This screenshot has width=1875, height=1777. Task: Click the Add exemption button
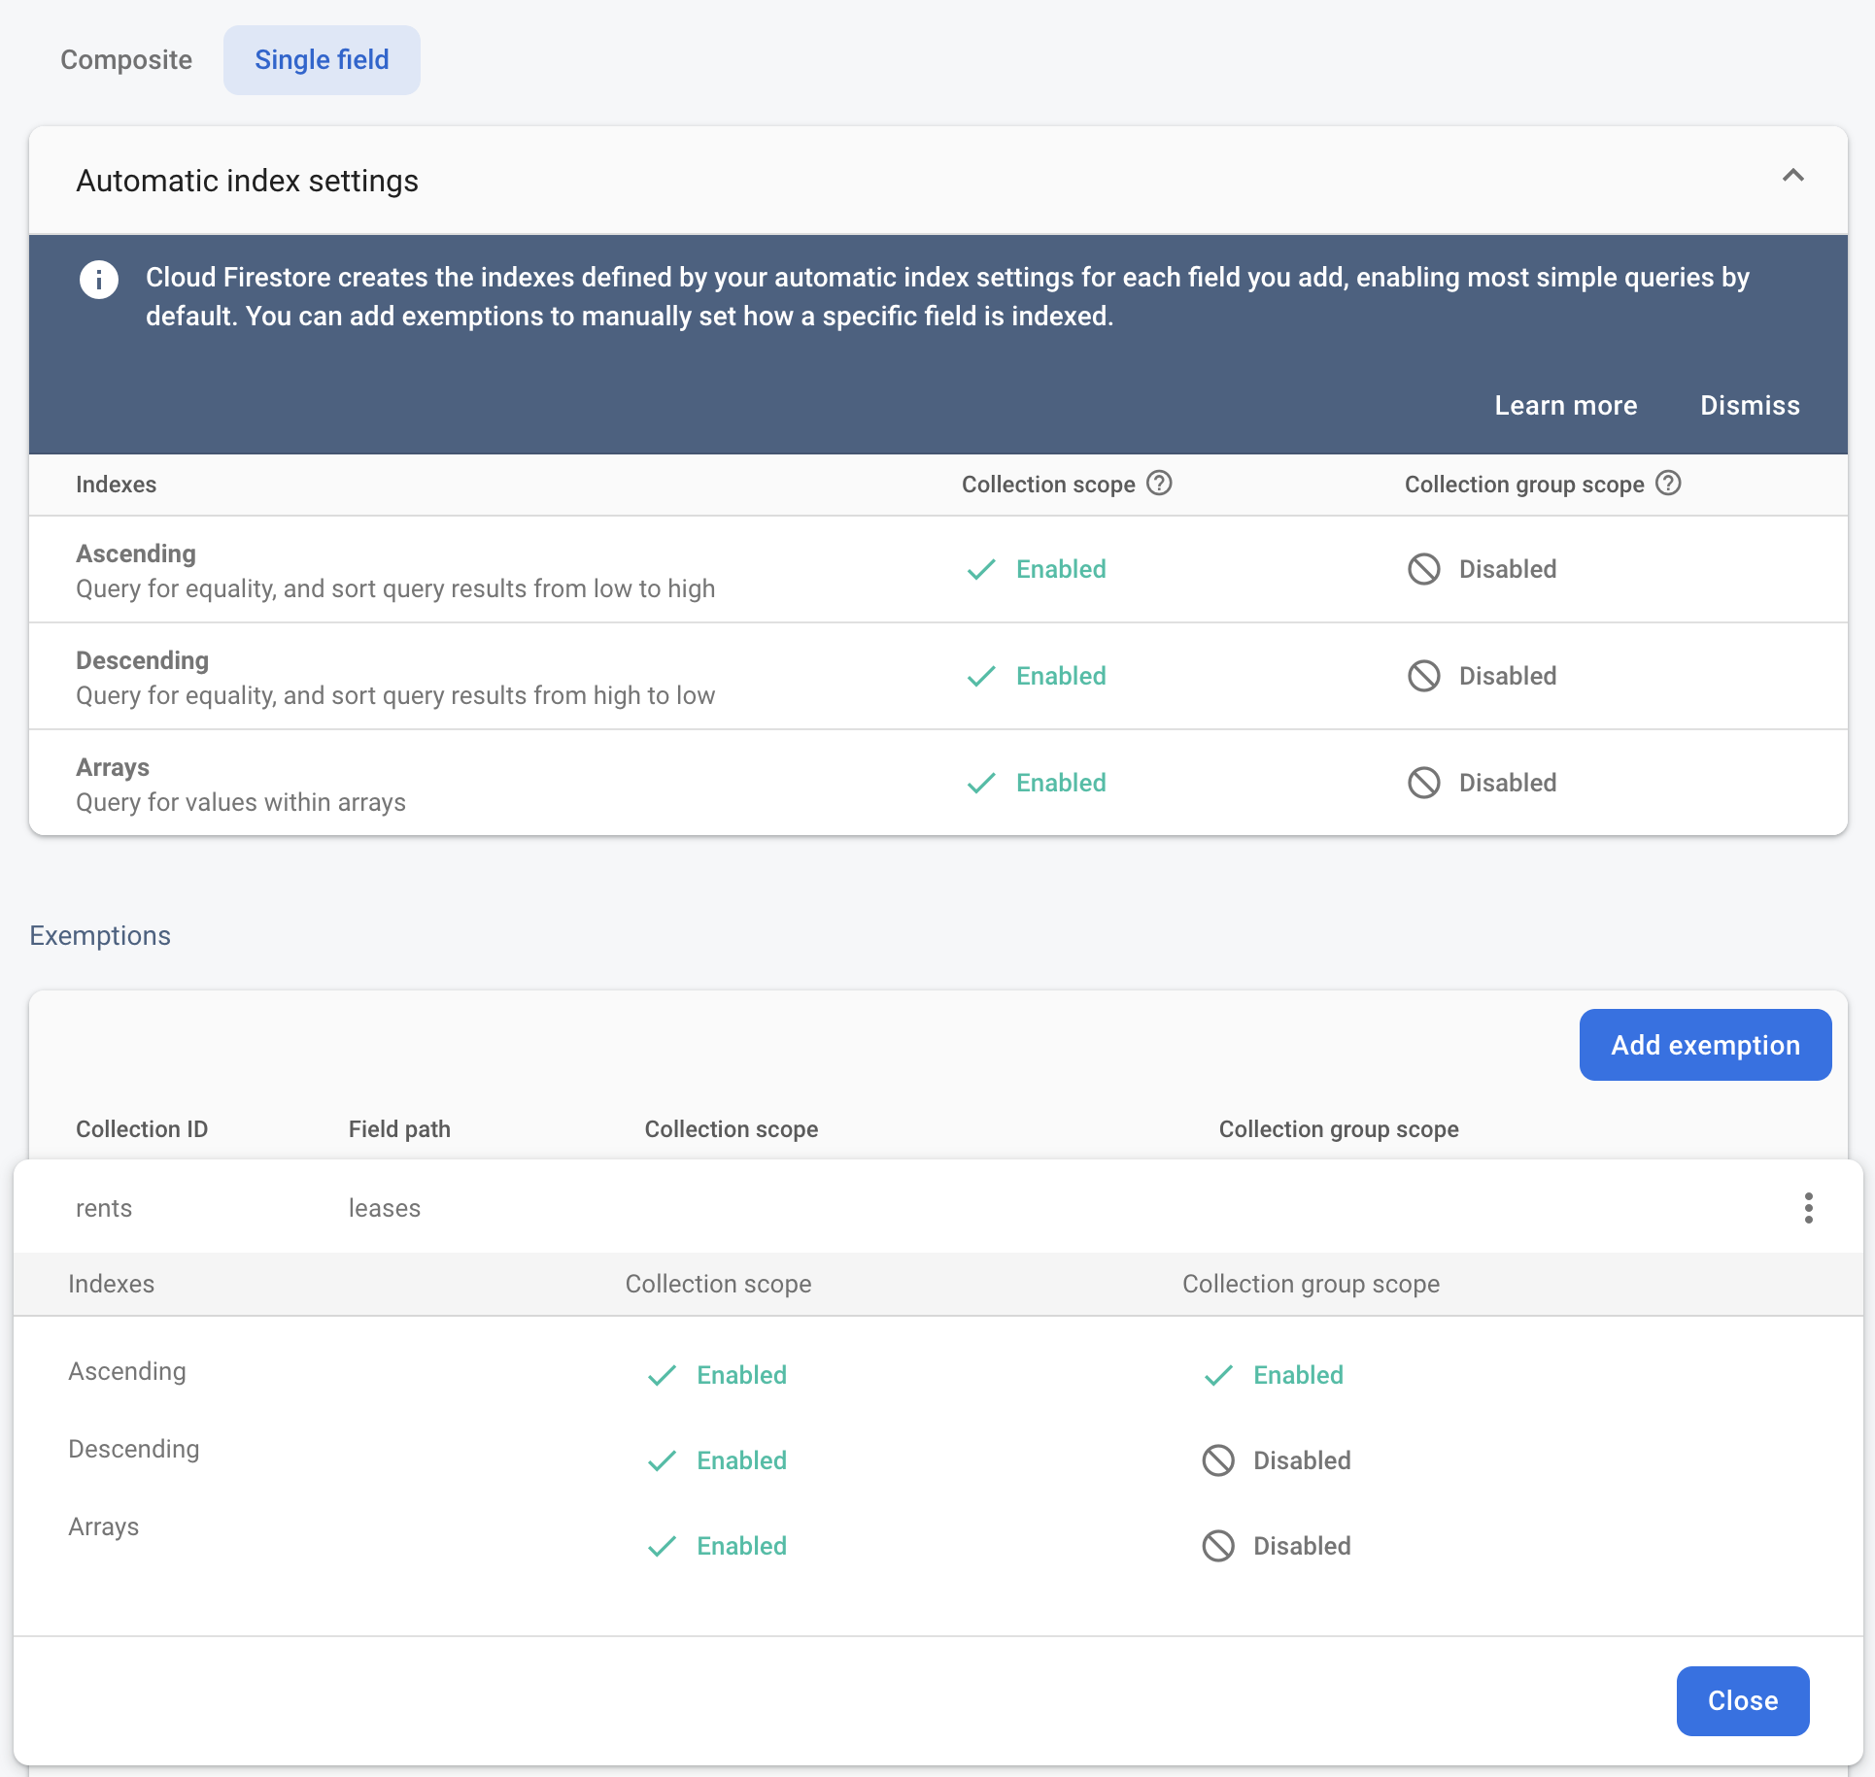click(x=1705, y=1044)
